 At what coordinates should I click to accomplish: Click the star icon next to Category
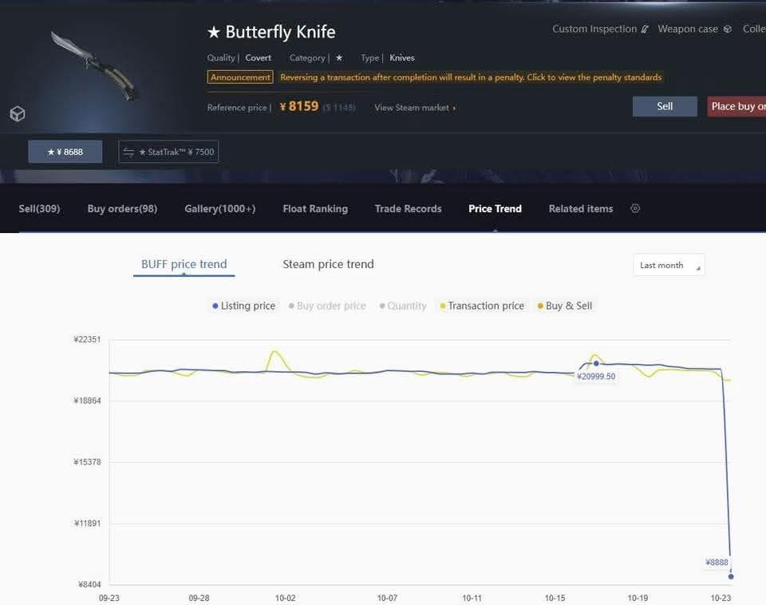pos(339,57)
